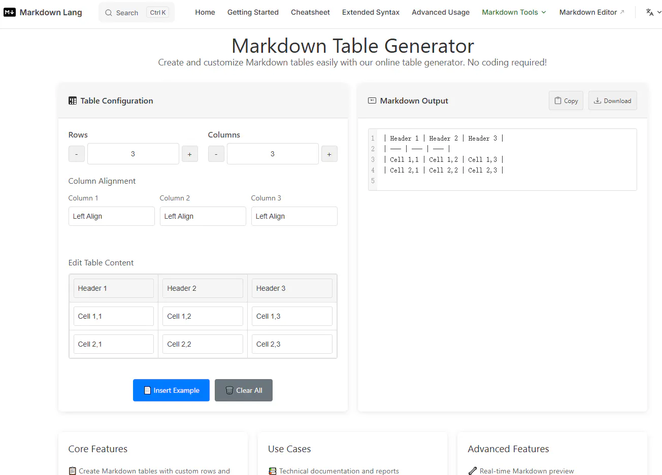The height and width of the screenshot is (475, 662).
Task: Click the Search box
Action: tap(137, 13)
